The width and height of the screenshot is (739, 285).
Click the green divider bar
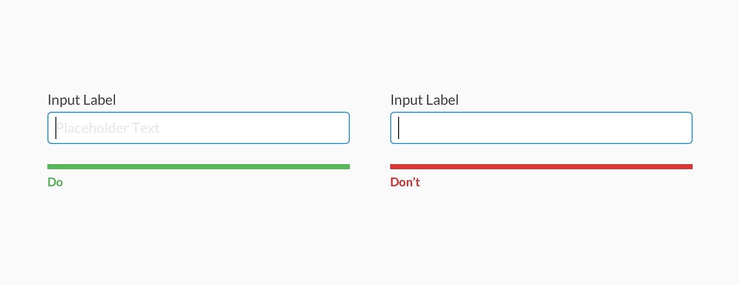199,166
